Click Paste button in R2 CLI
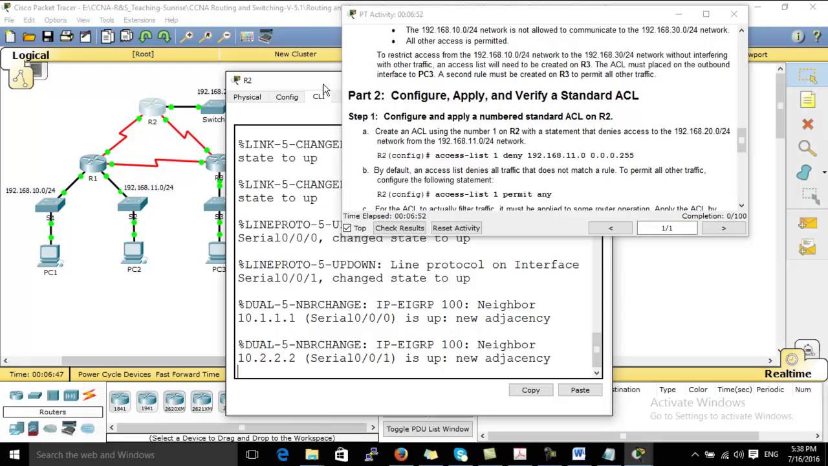 [580, 390]
